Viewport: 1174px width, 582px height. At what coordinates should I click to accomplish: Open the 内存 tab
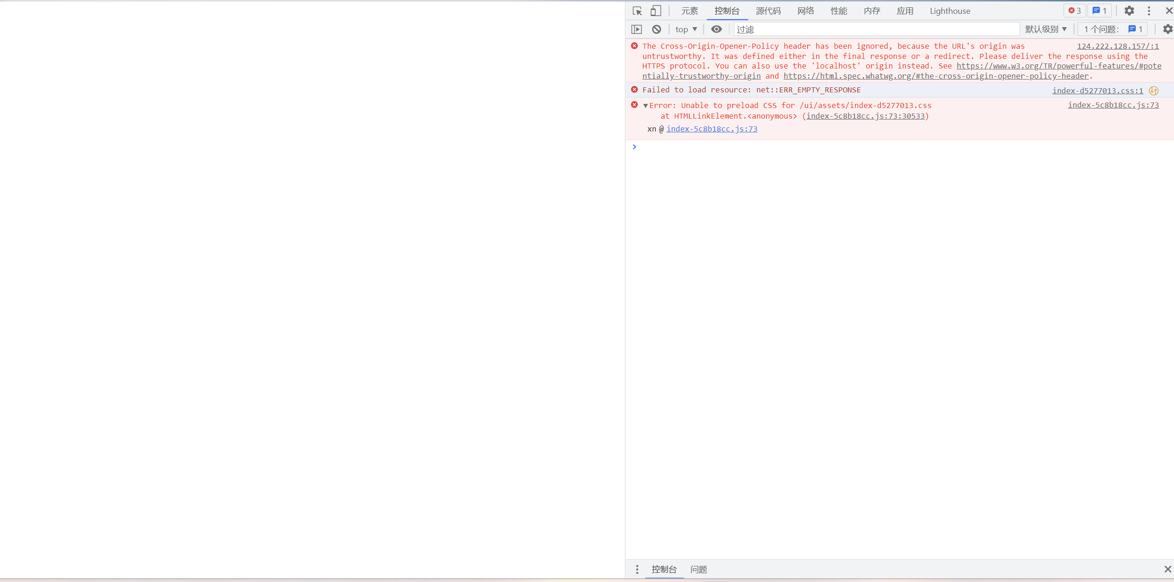[872, 11]
